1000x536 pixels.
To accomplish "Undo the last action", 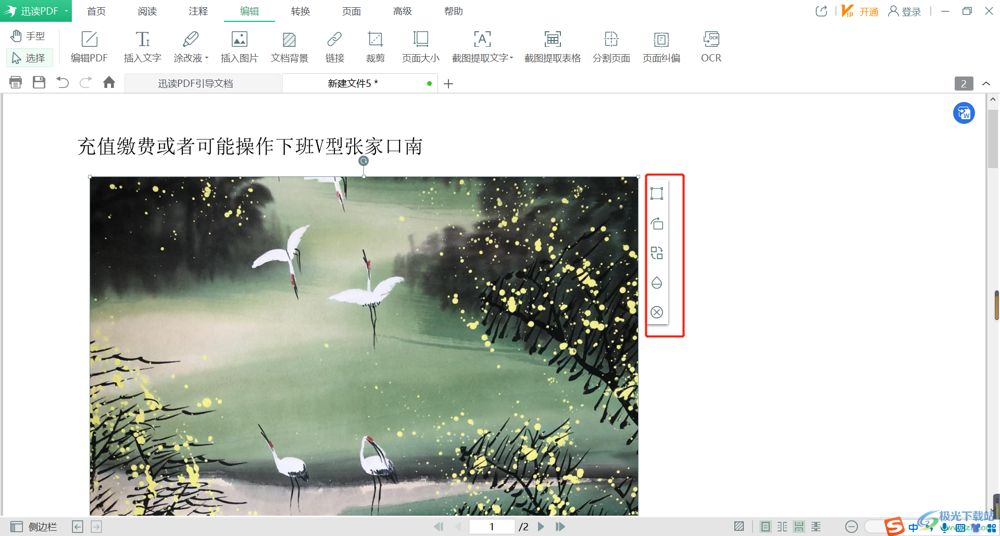I will point(63,82).
